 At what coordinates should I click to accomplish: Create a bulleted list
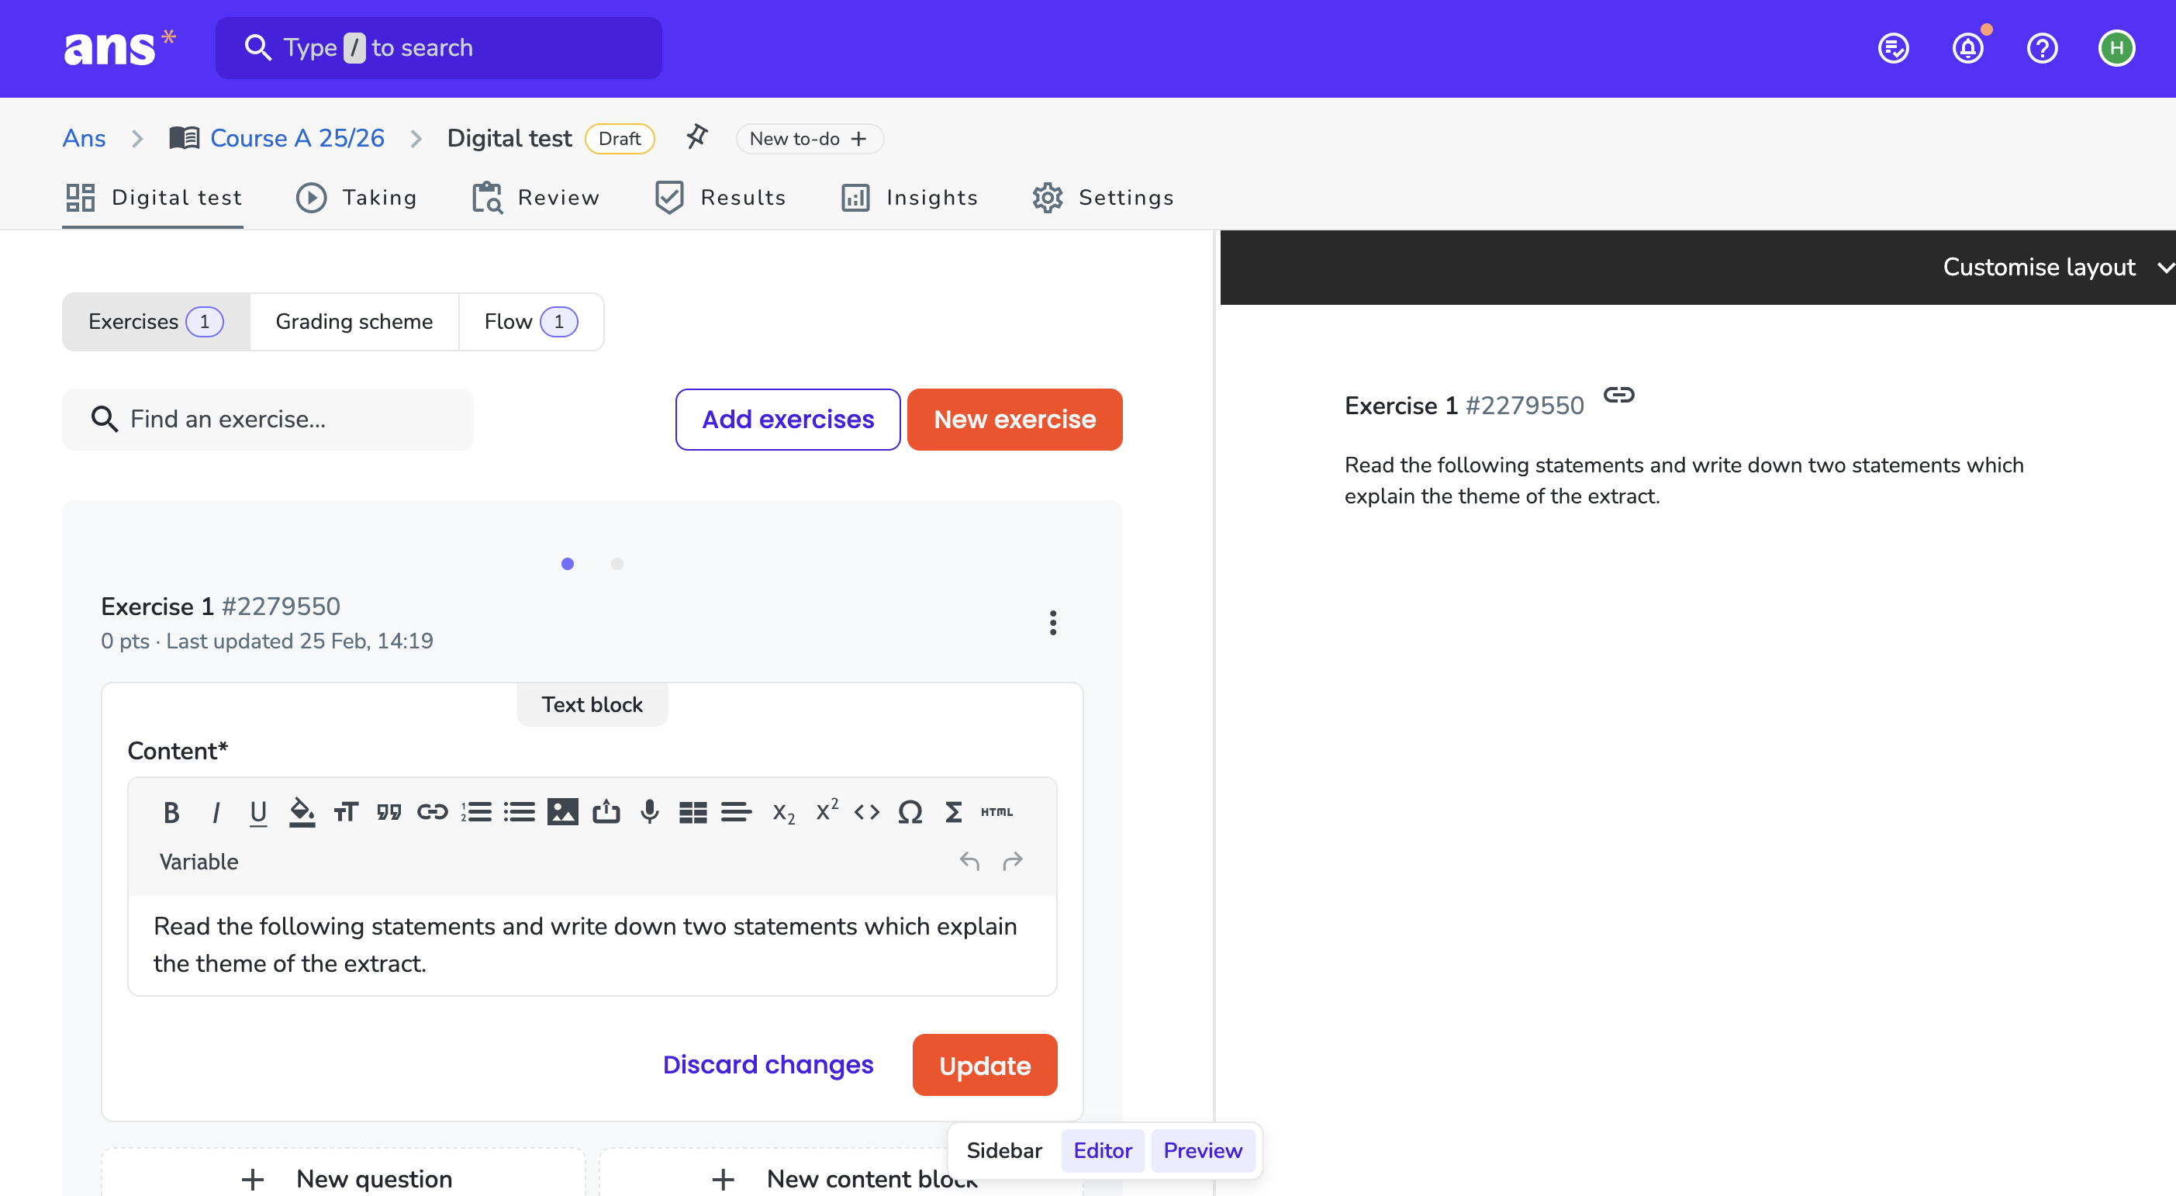point(520,812)
